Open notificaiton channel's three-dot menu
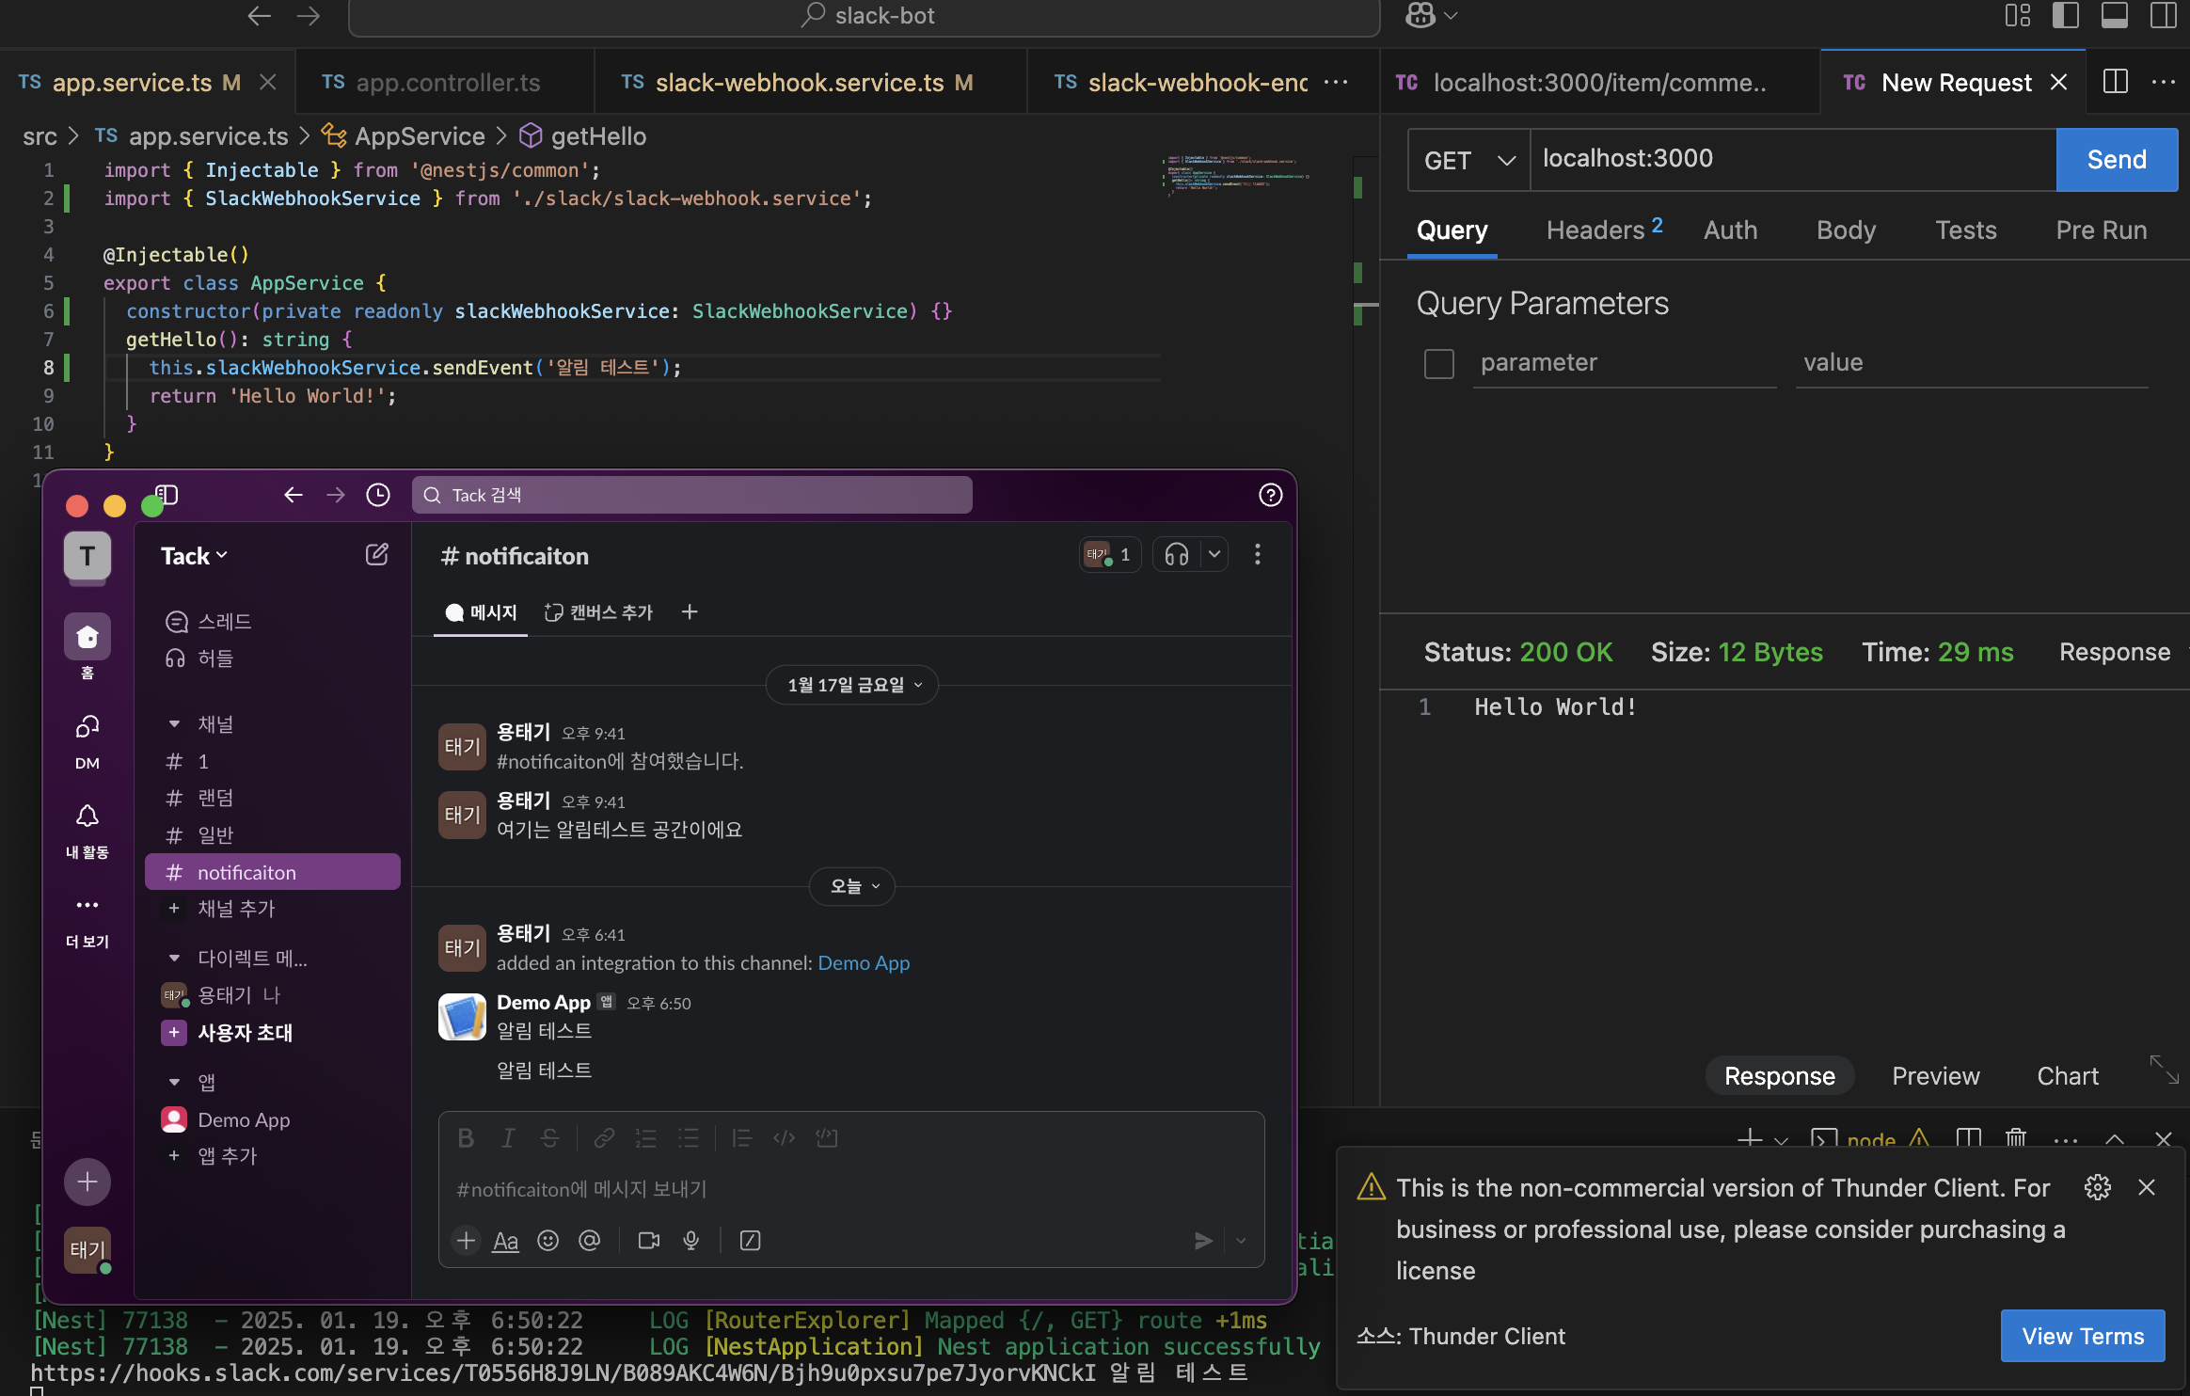The height and width of the screenshot is (1396, 2190). [1257, 555]
